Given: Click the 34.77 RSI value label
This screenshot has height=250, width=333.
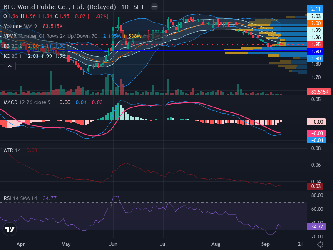Looking at the screenshot, I should point(317,227).
